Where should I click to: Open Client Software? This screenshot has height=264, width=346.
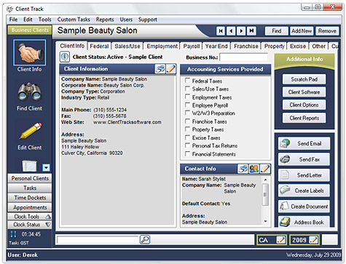304,92
